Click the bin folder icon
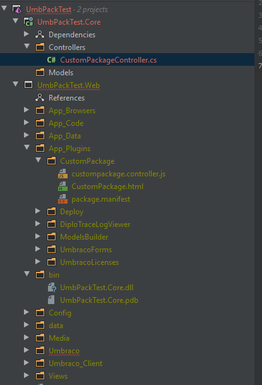Image resolution: width=262 pixels, height=385 pixels. point(40,275)
